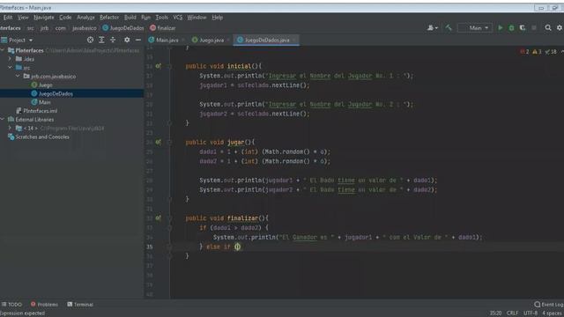This screenshot has height=317, width=564.
Task: Hide the Project tool window
Action: click(138, 40)
